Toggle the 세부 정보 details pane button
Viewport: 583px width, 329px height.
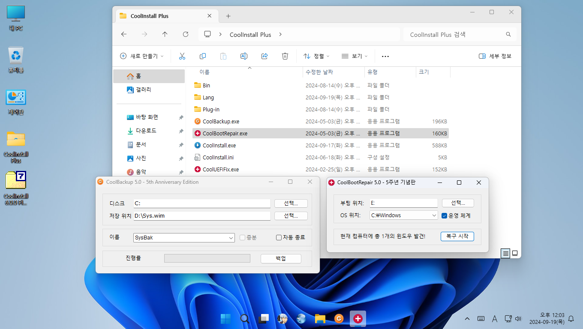[495, 56]
